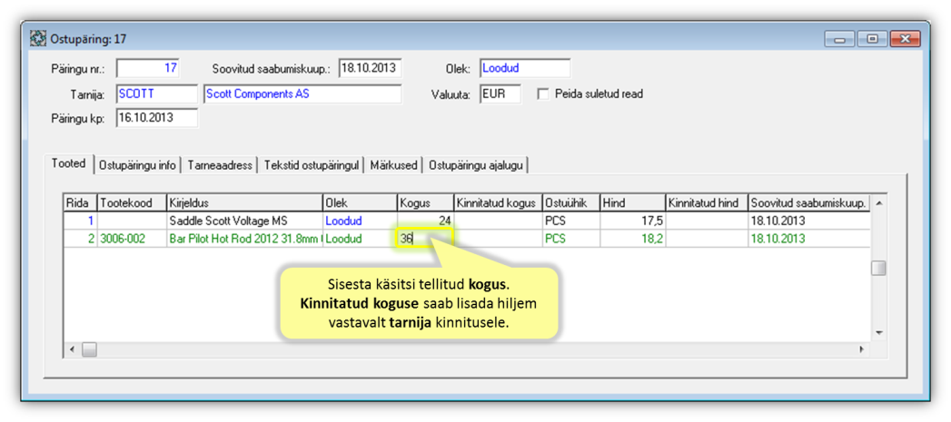Click the Kogus cell containing 36

425,239
